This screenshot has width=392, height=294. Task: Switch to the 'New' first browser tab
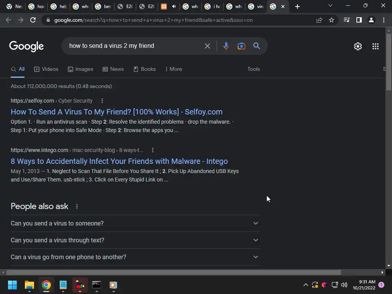14,7
